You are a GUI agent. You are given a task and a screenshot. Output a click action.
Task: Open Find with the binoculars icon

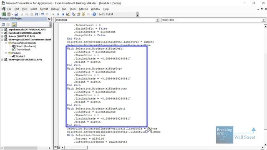(36, 14)
